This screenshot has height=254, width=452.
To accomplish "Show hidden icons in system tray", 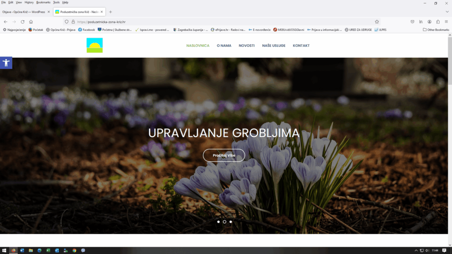I will 416,250.
